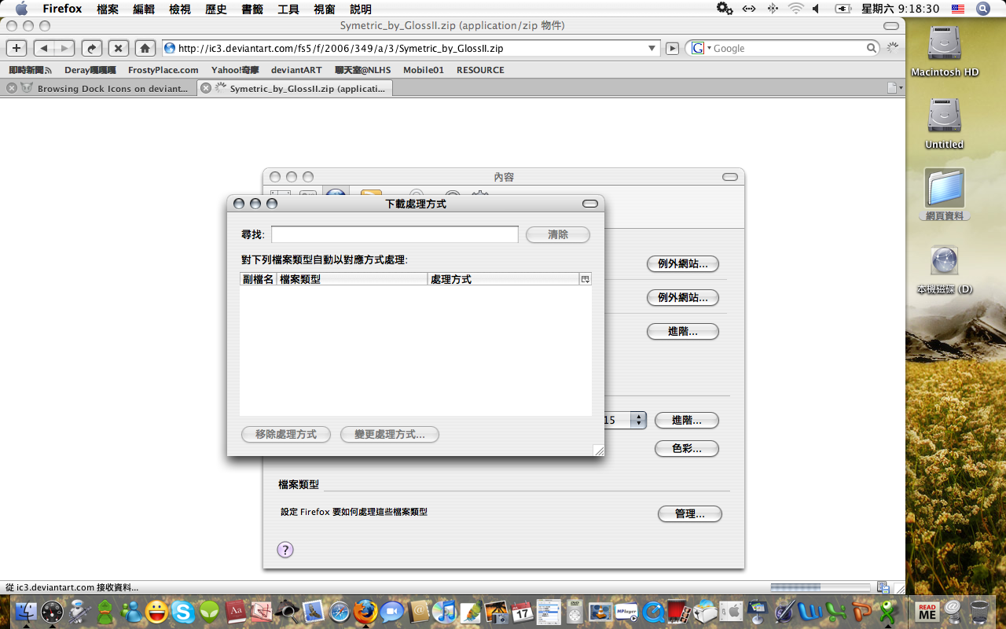Launch MSN Messenger from the Dock
The image size is (1006, 629).
130,612
